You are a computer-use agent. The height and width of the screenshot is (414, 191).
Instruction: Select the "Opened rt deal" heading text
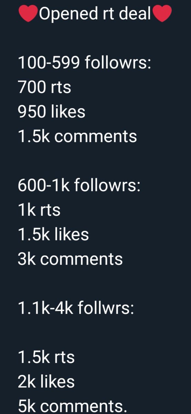95,14
